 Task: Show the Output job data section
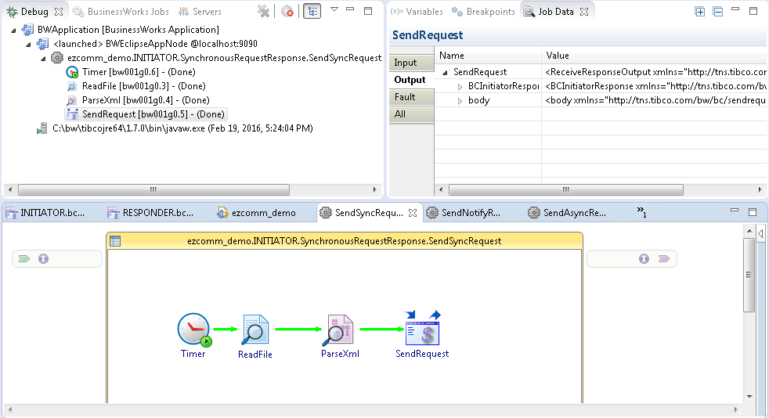pyautogui.click(x=411, y=80)
